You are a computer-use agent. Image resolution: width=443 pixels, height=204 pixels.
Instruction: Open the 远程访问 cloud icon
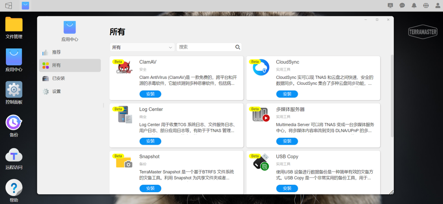pyautogui.click(x=14, y=155)
